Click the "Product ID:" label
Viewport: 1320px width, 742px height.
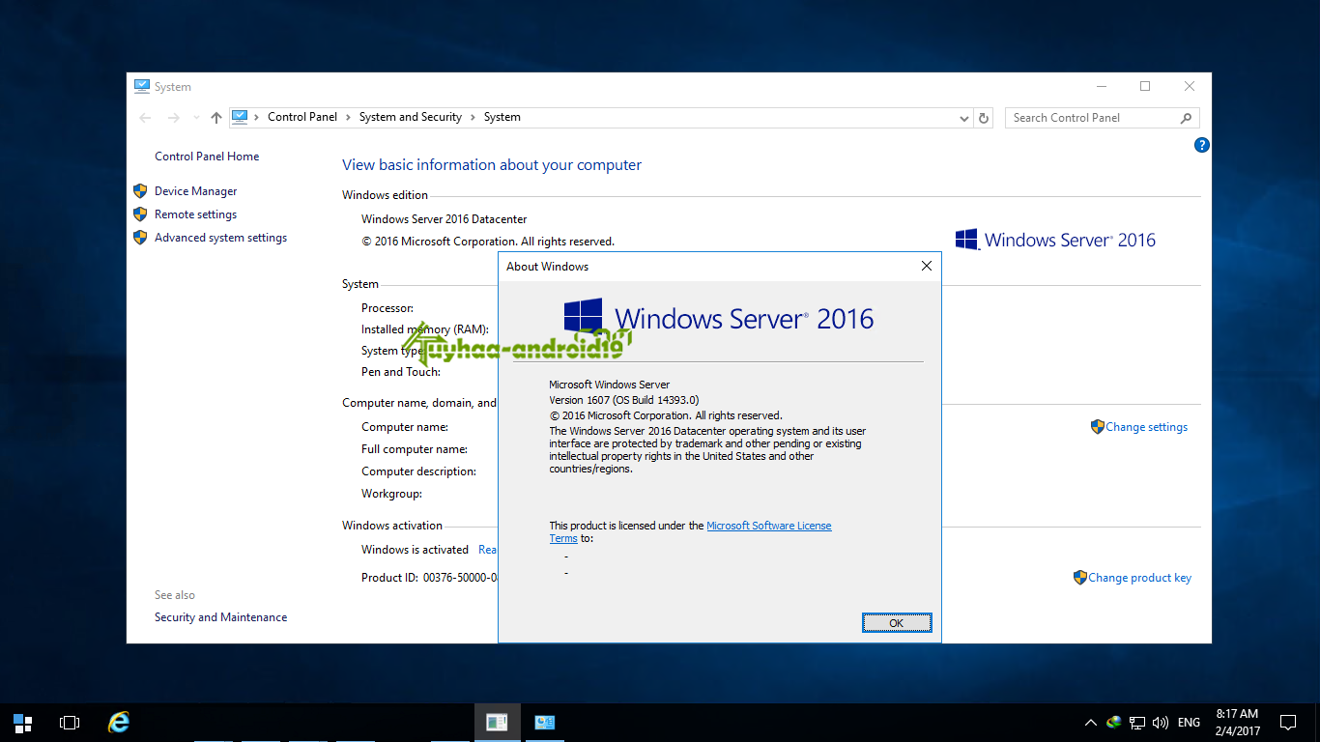click(389, 578)
